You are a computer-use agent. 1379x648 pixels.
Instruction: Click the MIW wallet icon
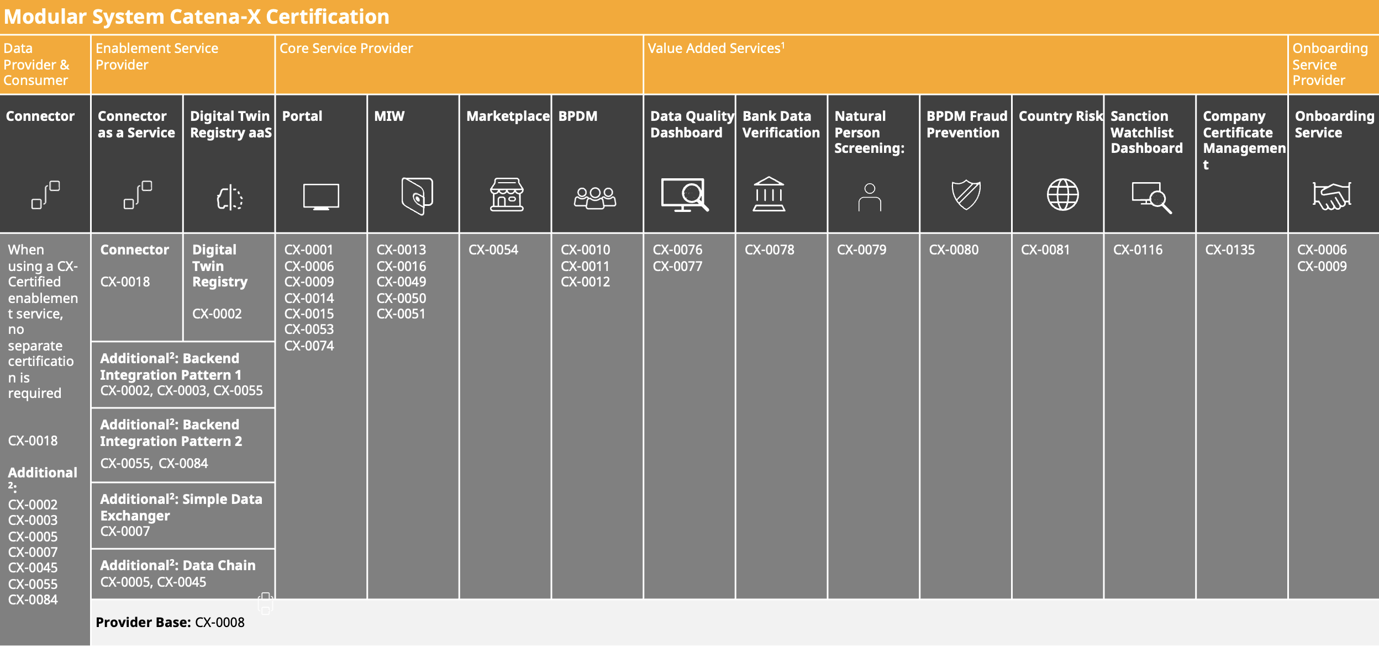[x=417, y=196]
